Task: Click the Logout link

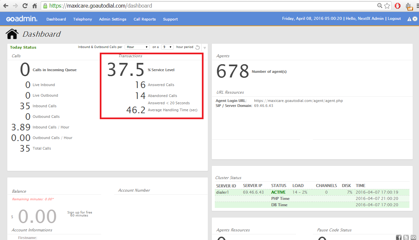Action: [394, 19]
